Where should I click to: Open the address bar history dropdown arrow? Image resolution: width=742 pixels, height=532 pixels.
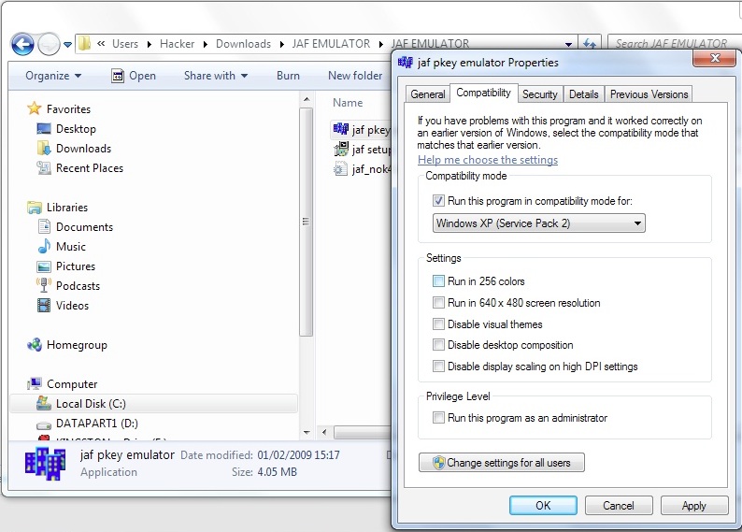coord(568,44)
